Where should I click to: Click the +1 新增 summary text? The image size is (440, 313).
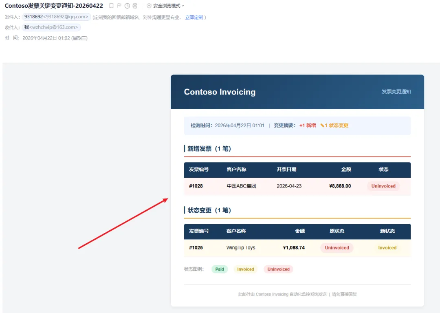(x=308, y=126)
